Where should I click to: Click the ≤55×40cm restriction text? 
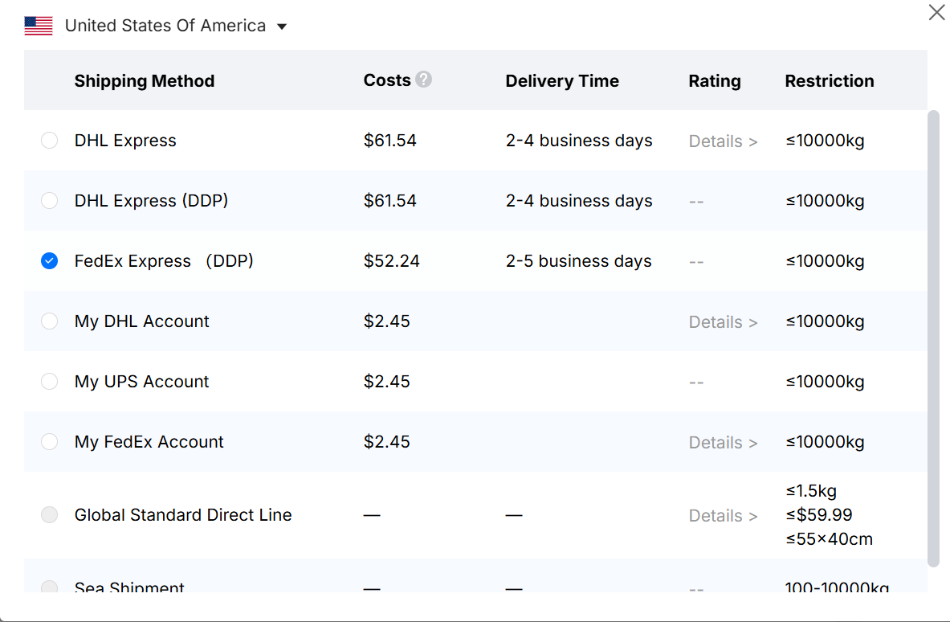pyautogui.click(x=829, y=539)
